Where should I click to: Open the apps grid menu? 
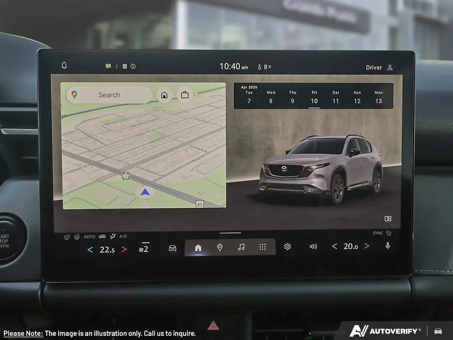pyautogui.click(x=262, y=247)
